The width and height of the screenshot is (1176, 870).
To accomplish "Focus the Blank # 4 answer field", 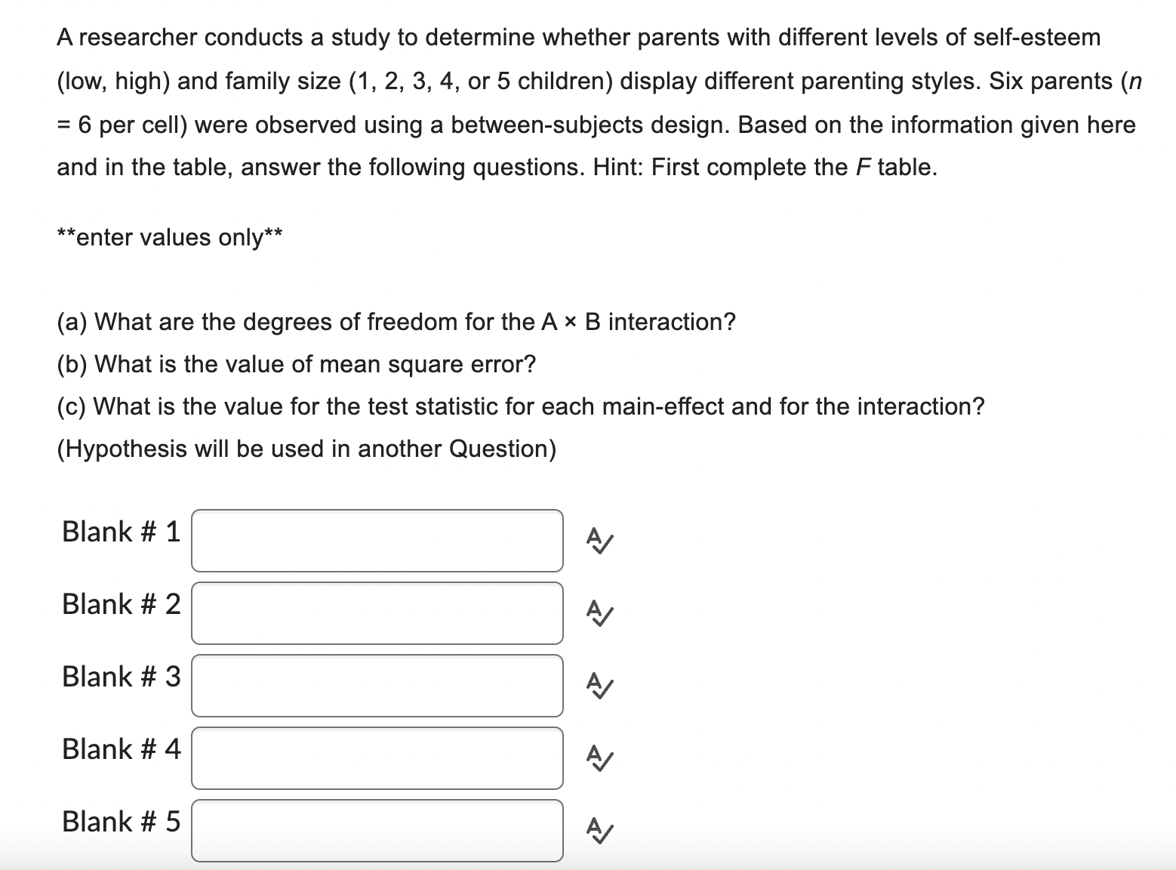I will pos(377,759).
